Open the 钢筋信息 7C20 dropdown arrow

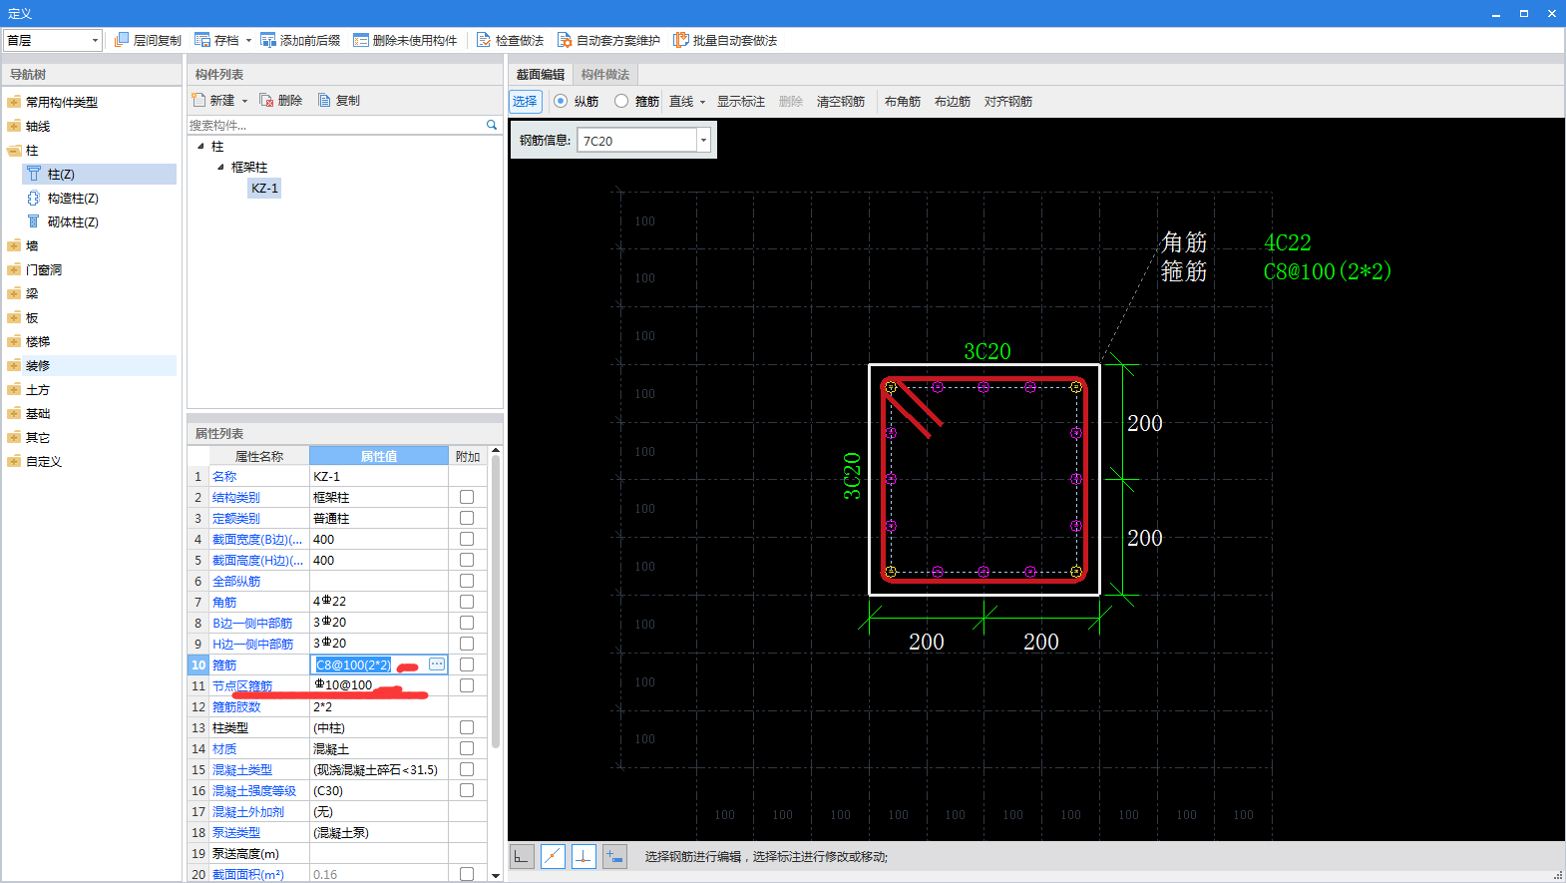point(703,141)
